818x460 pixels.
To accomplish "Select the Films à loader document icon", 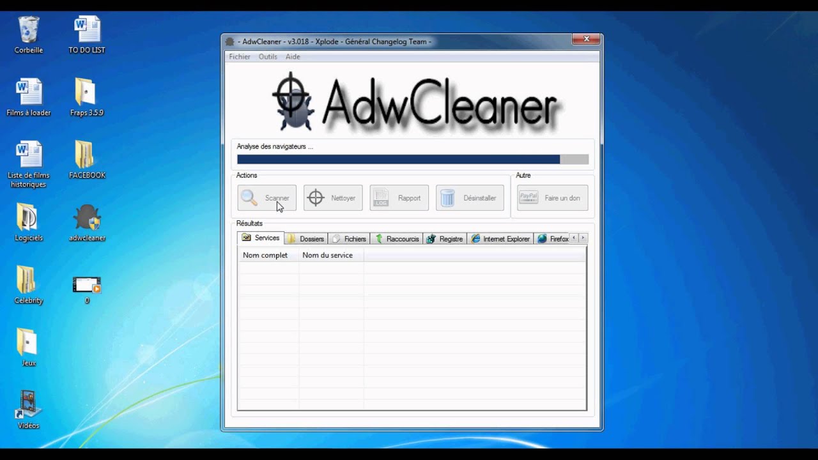I will (x=29, y=97).
